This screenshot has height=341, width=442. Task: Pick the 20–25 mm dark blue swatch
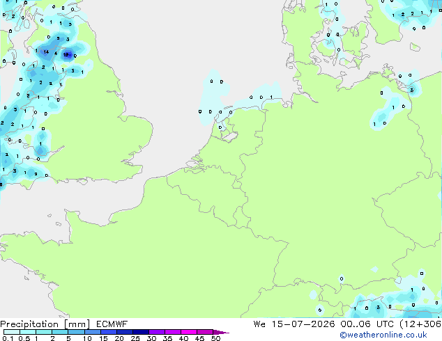tap(124, 332)
